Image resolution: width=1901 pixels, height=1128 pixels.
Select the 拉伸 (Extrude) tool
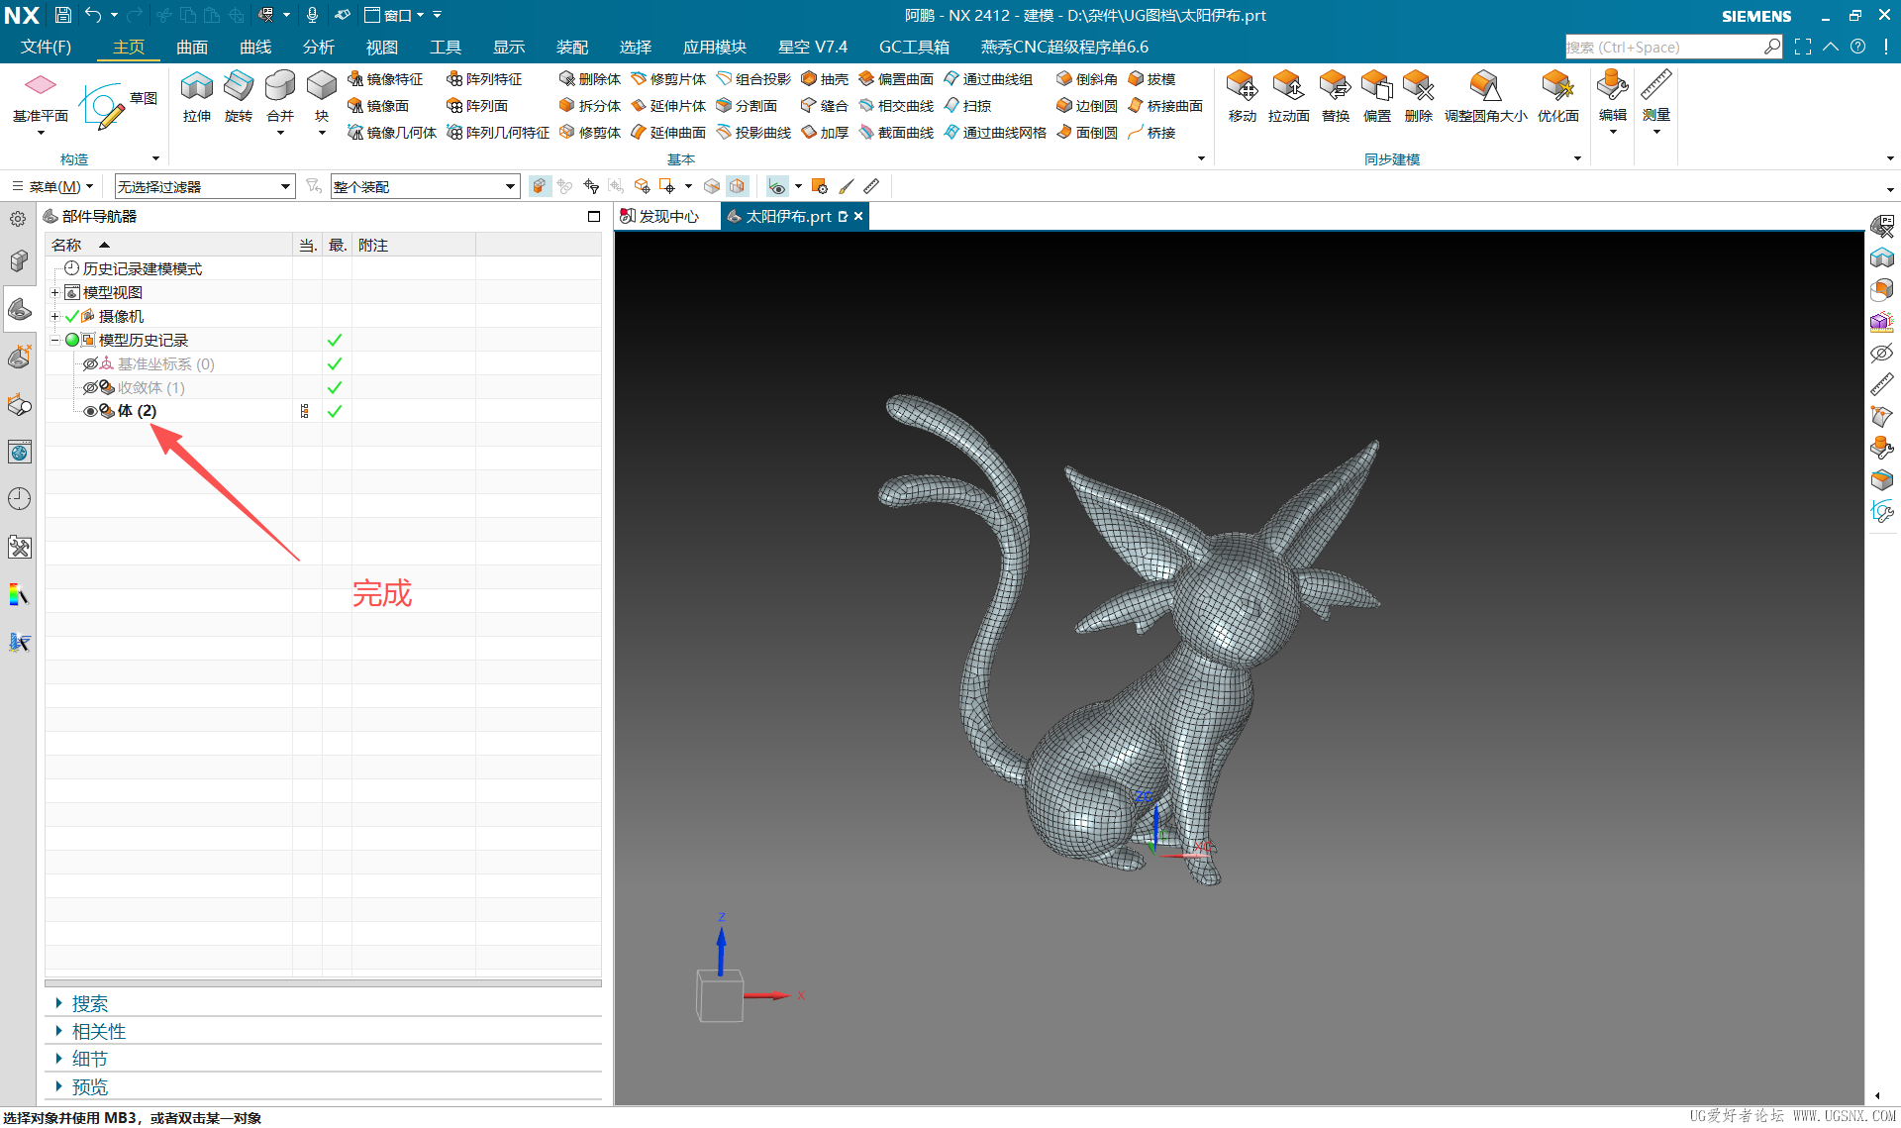coord(197,97)
